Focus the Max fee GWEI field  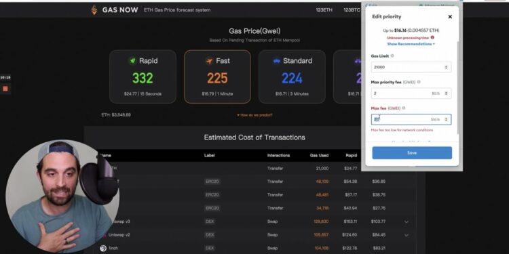[411, 119]
